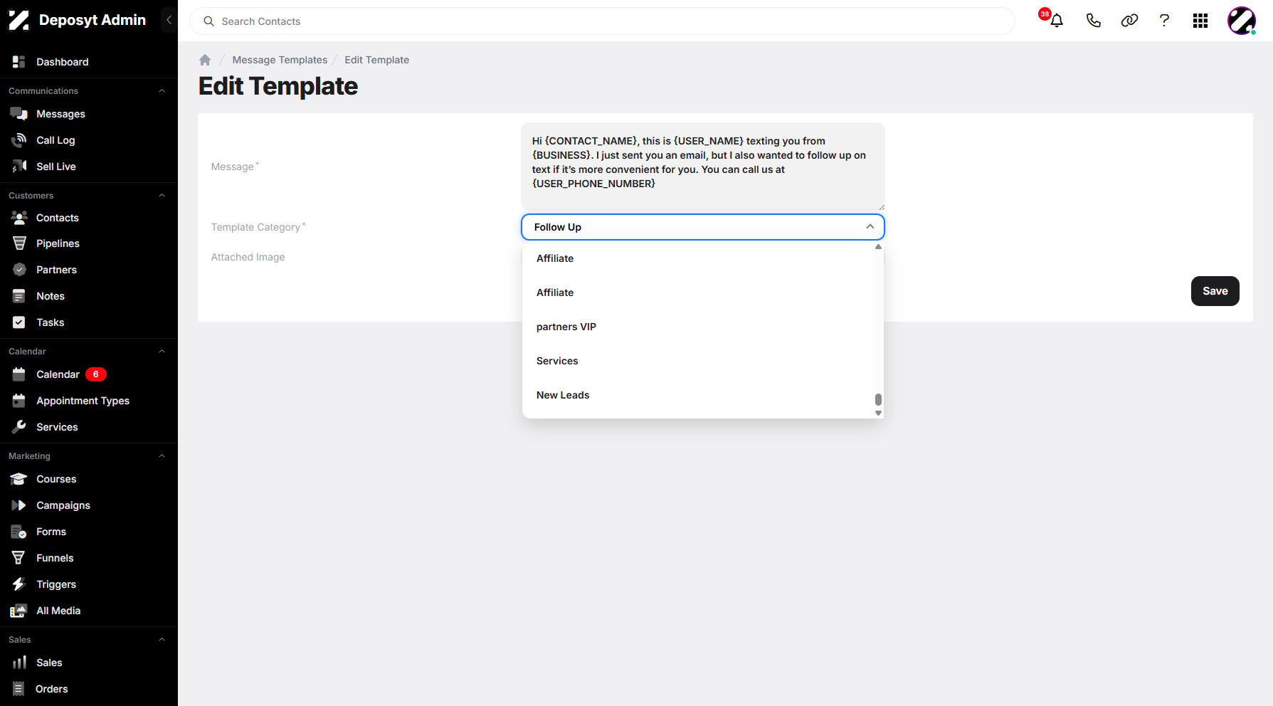
Task: Click the Search Contacts field
Action: pos(602,21)
